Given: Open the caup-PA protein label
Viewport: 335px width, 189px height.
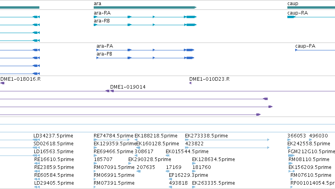Looking at the screenshot, I should pos(305,46).
